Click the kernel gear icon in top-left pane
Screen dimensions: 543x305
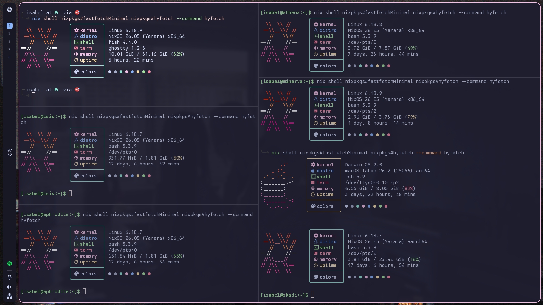point(76,30)
